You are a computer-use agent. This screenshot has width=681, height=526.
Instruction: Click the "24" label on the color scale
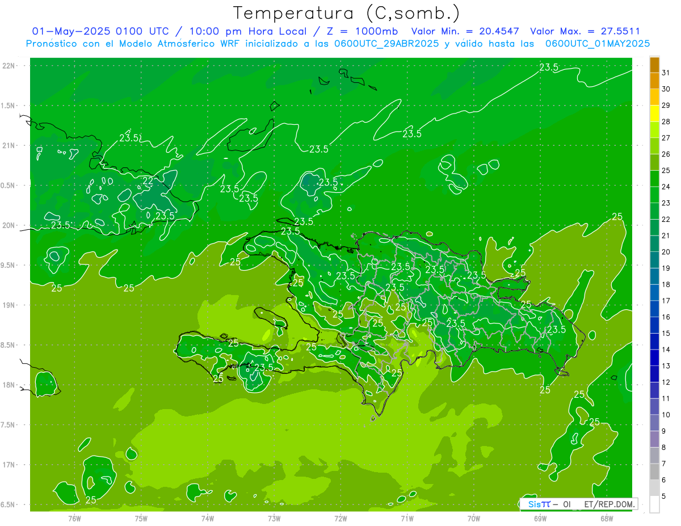[666, 187]
